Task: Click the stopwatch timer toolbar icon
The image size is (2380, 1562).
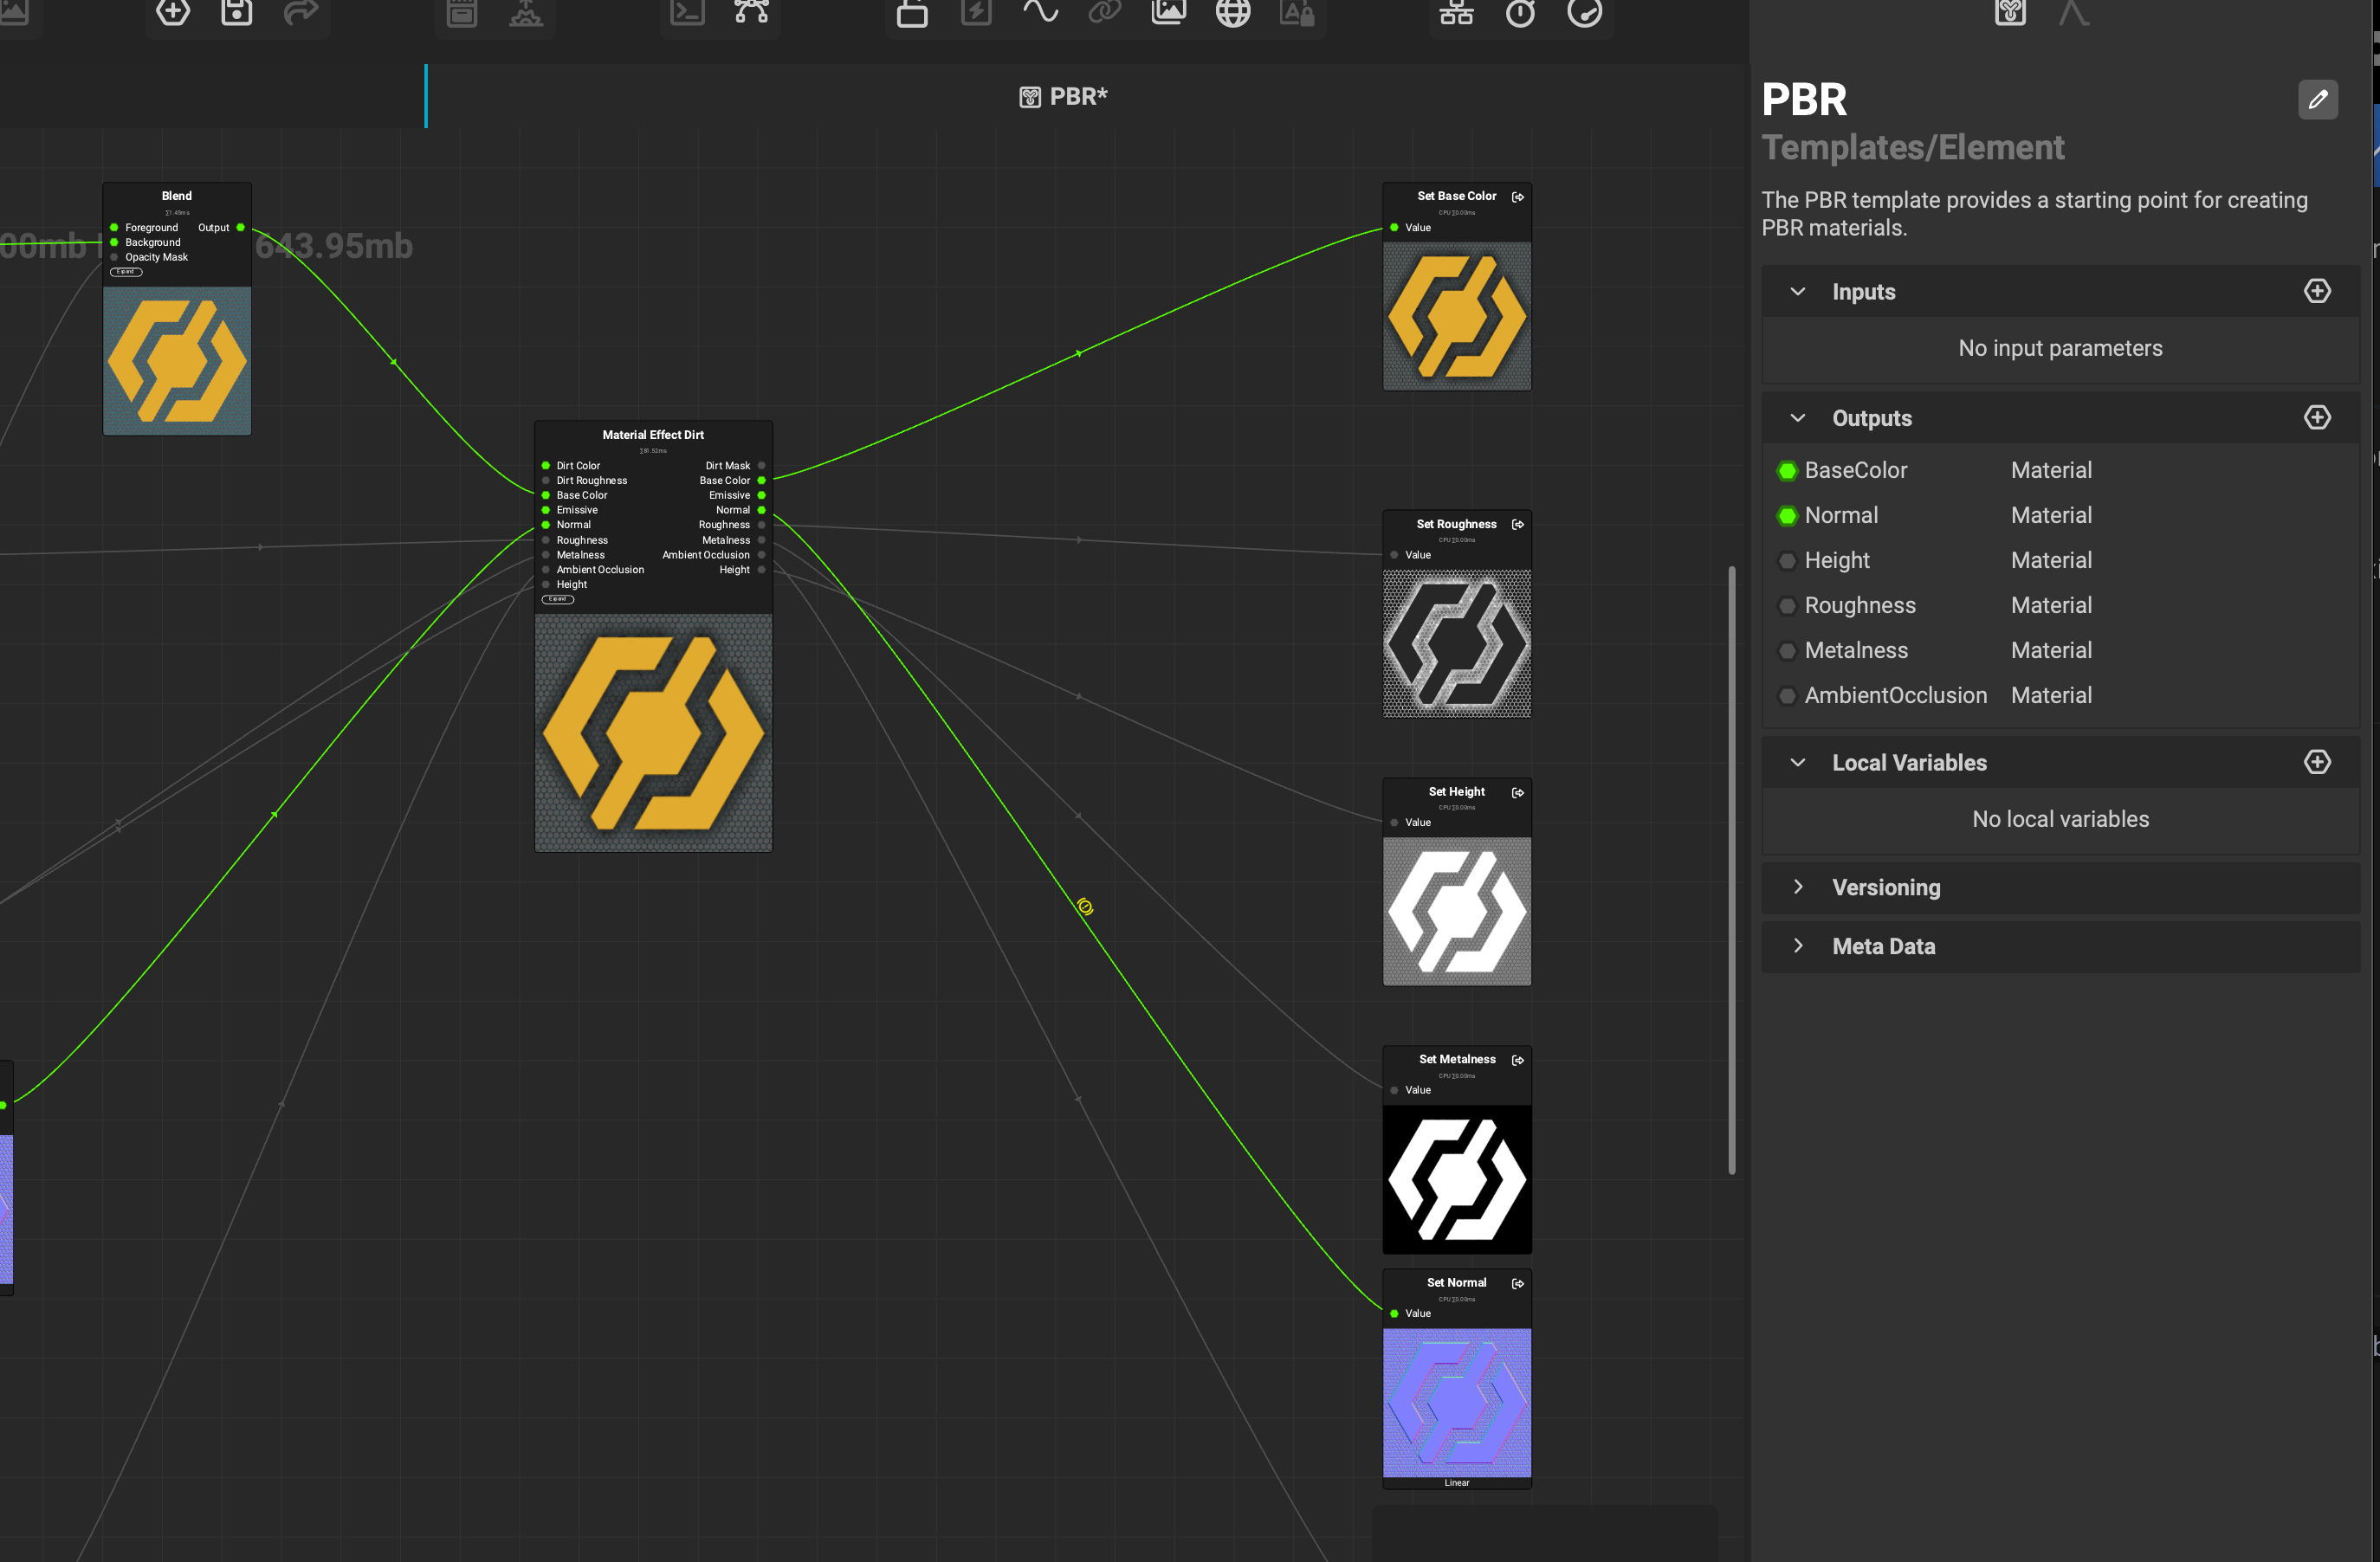Action: (x=1520, y=12)
